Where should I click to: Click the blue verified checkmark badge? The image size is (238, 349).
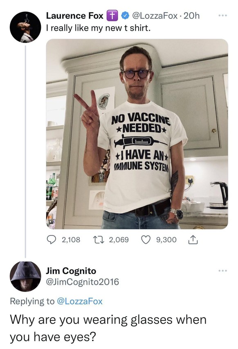(125, 16)
